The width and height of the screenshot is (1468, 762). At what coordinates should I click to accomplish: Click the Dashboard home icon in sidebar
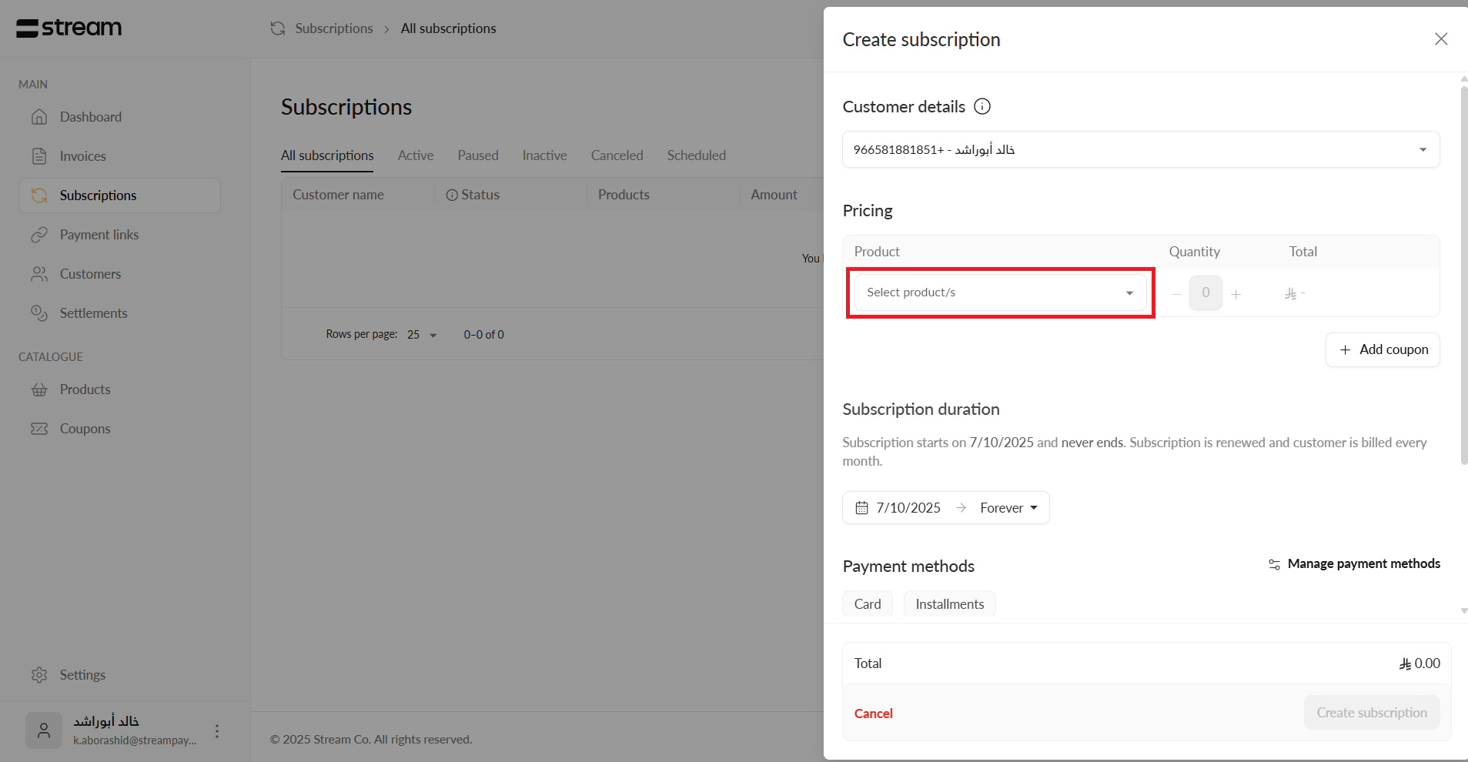(39, 117)
